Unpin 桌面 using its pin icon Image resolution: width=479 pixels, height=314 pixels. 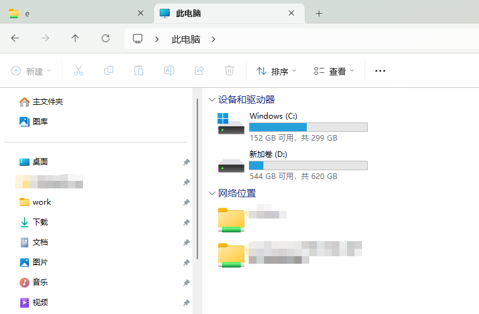click(186, 162)
